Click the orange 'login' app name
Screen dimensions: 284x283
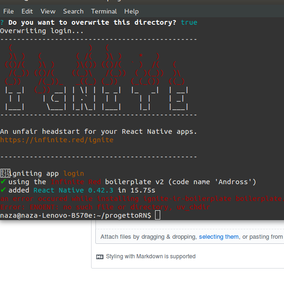tap(73, 173)
